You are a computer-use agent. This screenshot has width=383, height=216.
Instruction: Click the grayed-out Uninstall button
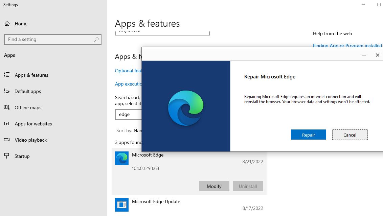pos(248,186)
